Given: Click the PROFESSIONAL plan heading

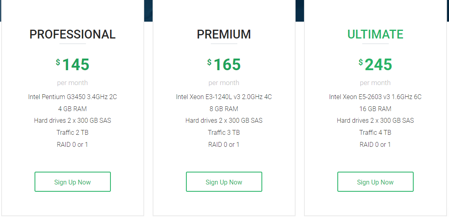Looking at the screenshot, I should (x=72, y=34).
